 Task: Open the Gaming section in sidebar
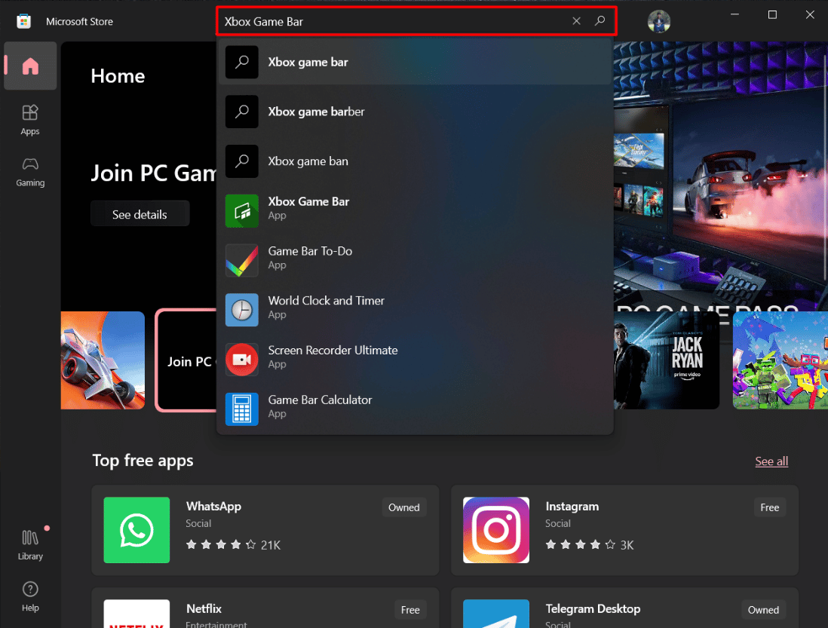coord(30,172)
